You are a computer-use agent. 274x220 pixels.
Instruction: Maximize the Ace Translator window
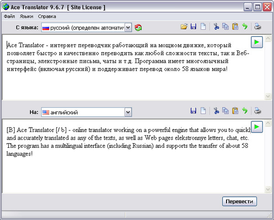click(258, 7)
